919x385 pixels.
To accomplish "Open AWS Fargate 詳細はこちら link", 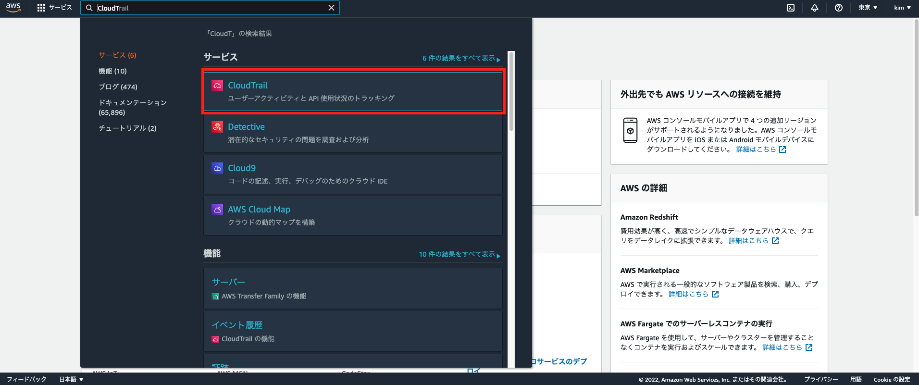I will coord(782,348).
